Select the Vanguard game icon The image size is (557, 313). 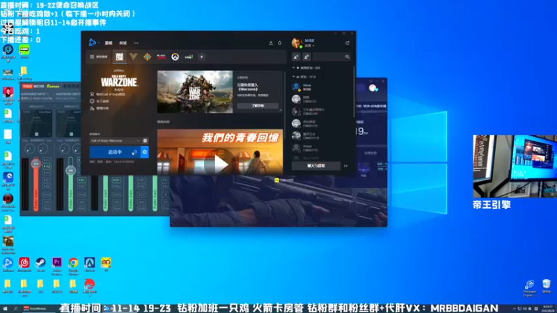click(133, 57)
